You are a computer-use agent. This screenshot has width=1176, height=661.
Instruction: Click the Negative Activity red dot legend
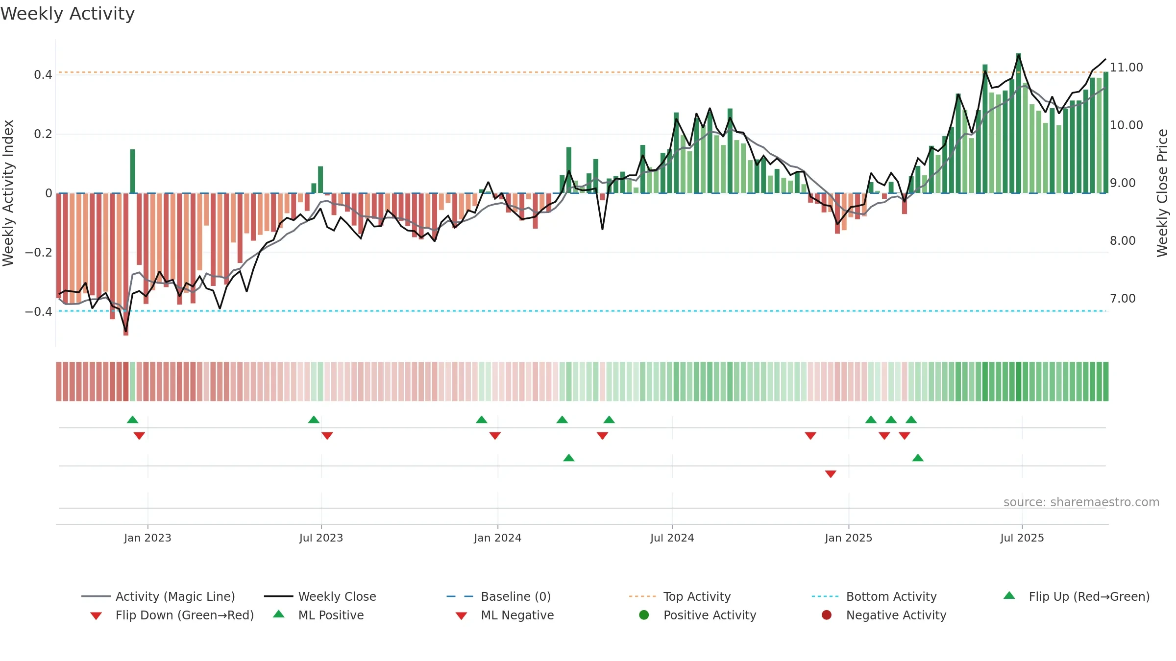(x=827, y=614)
